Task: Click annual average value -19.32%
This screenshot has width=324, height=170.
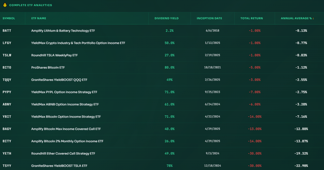Action: (301, 154)
